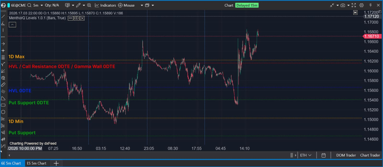Screen dimensions: 383x167
Task: Click the 10:00:00 PM crosshair time label
Action: point(25,148)
